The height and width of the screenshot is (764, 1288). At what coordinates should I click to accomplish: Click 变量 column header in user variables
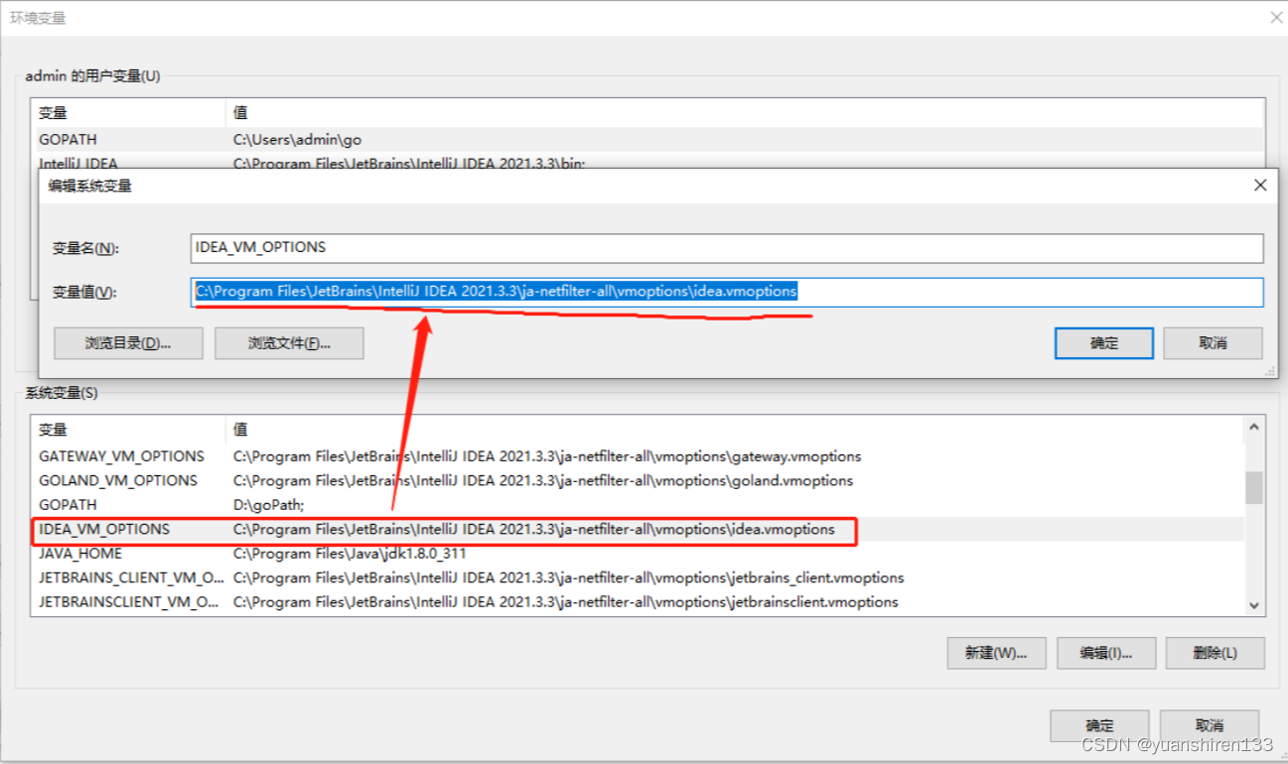[129, 113]
